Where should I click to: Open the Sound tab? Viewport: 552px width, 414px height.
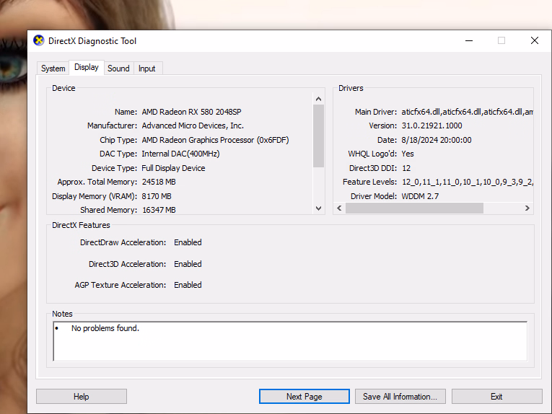click(x=118, y=69)
